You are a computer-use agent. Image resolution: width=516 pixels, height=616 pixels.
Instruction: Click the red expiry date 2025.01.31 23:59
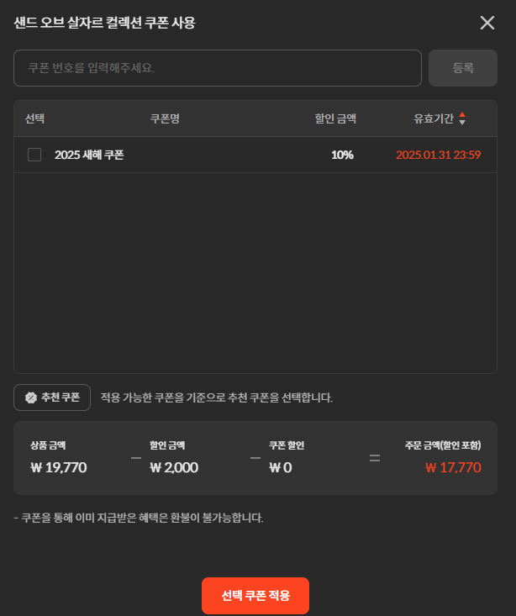point(438,155)
